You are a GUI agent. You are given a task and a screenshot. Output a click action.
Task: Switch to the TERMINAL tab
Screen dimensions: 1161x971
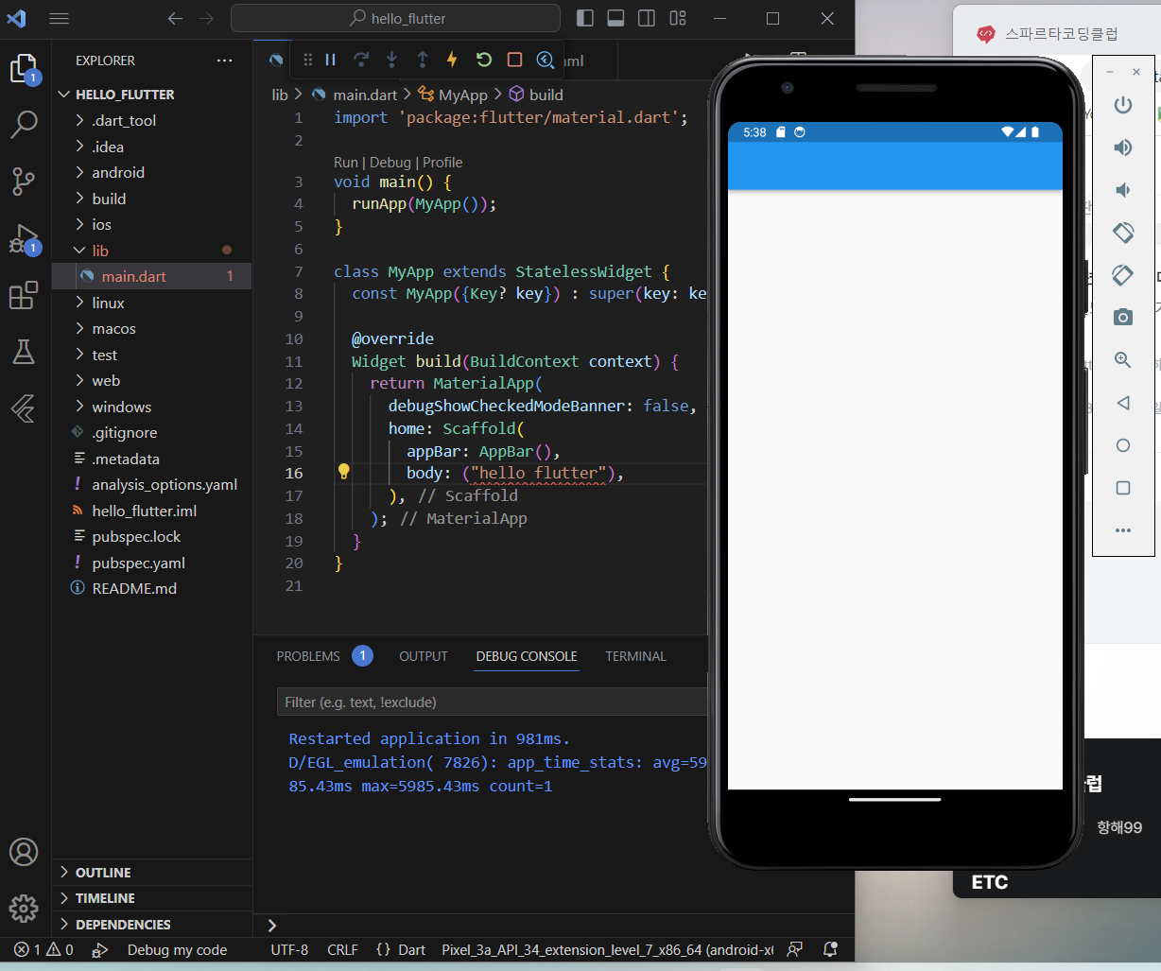635,656
